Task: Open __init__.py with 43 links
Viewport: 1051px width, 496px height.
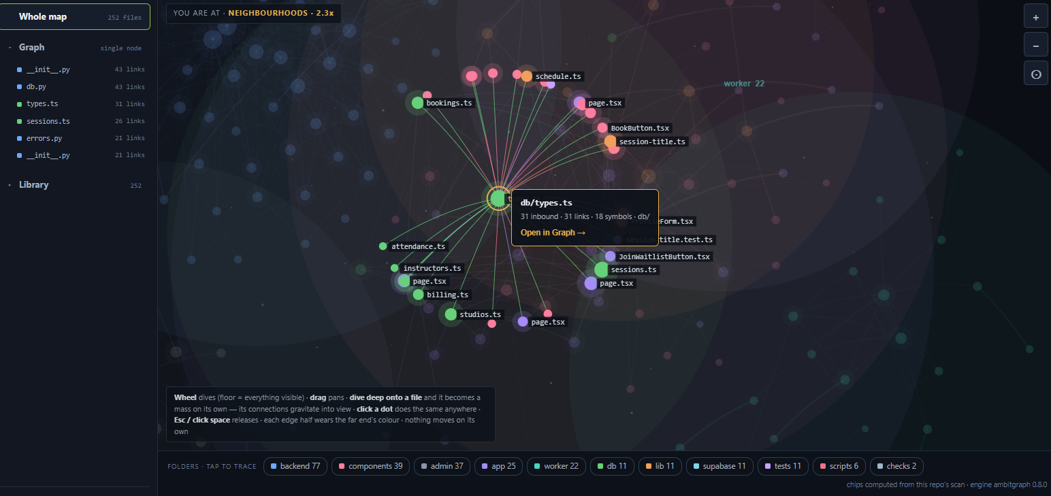Action: point(80,69)
